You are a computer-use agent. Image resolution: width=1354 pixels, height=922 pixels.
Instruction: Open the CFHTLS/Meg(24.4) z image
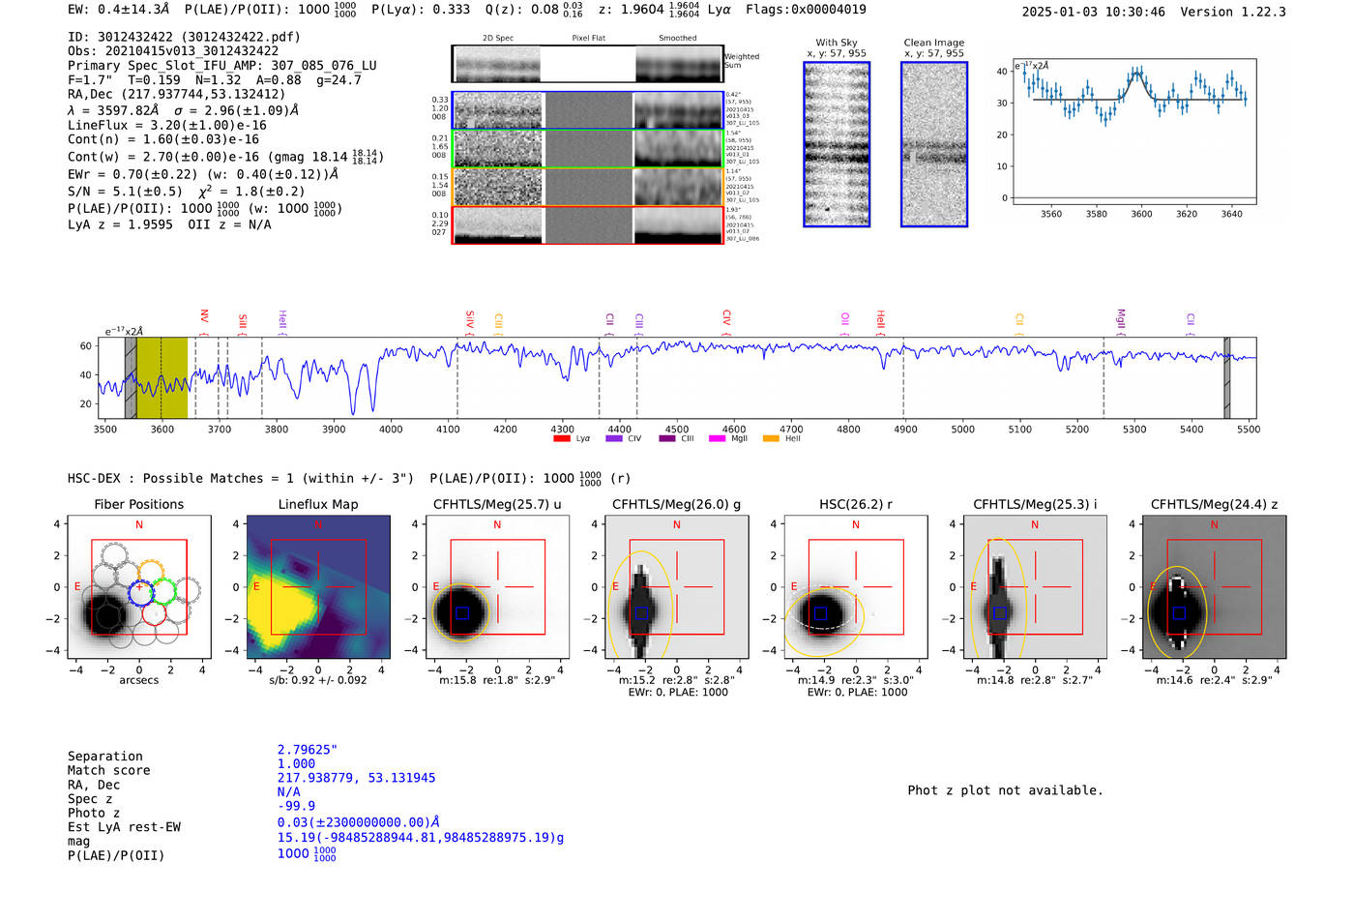click(x=1215, y=586)
